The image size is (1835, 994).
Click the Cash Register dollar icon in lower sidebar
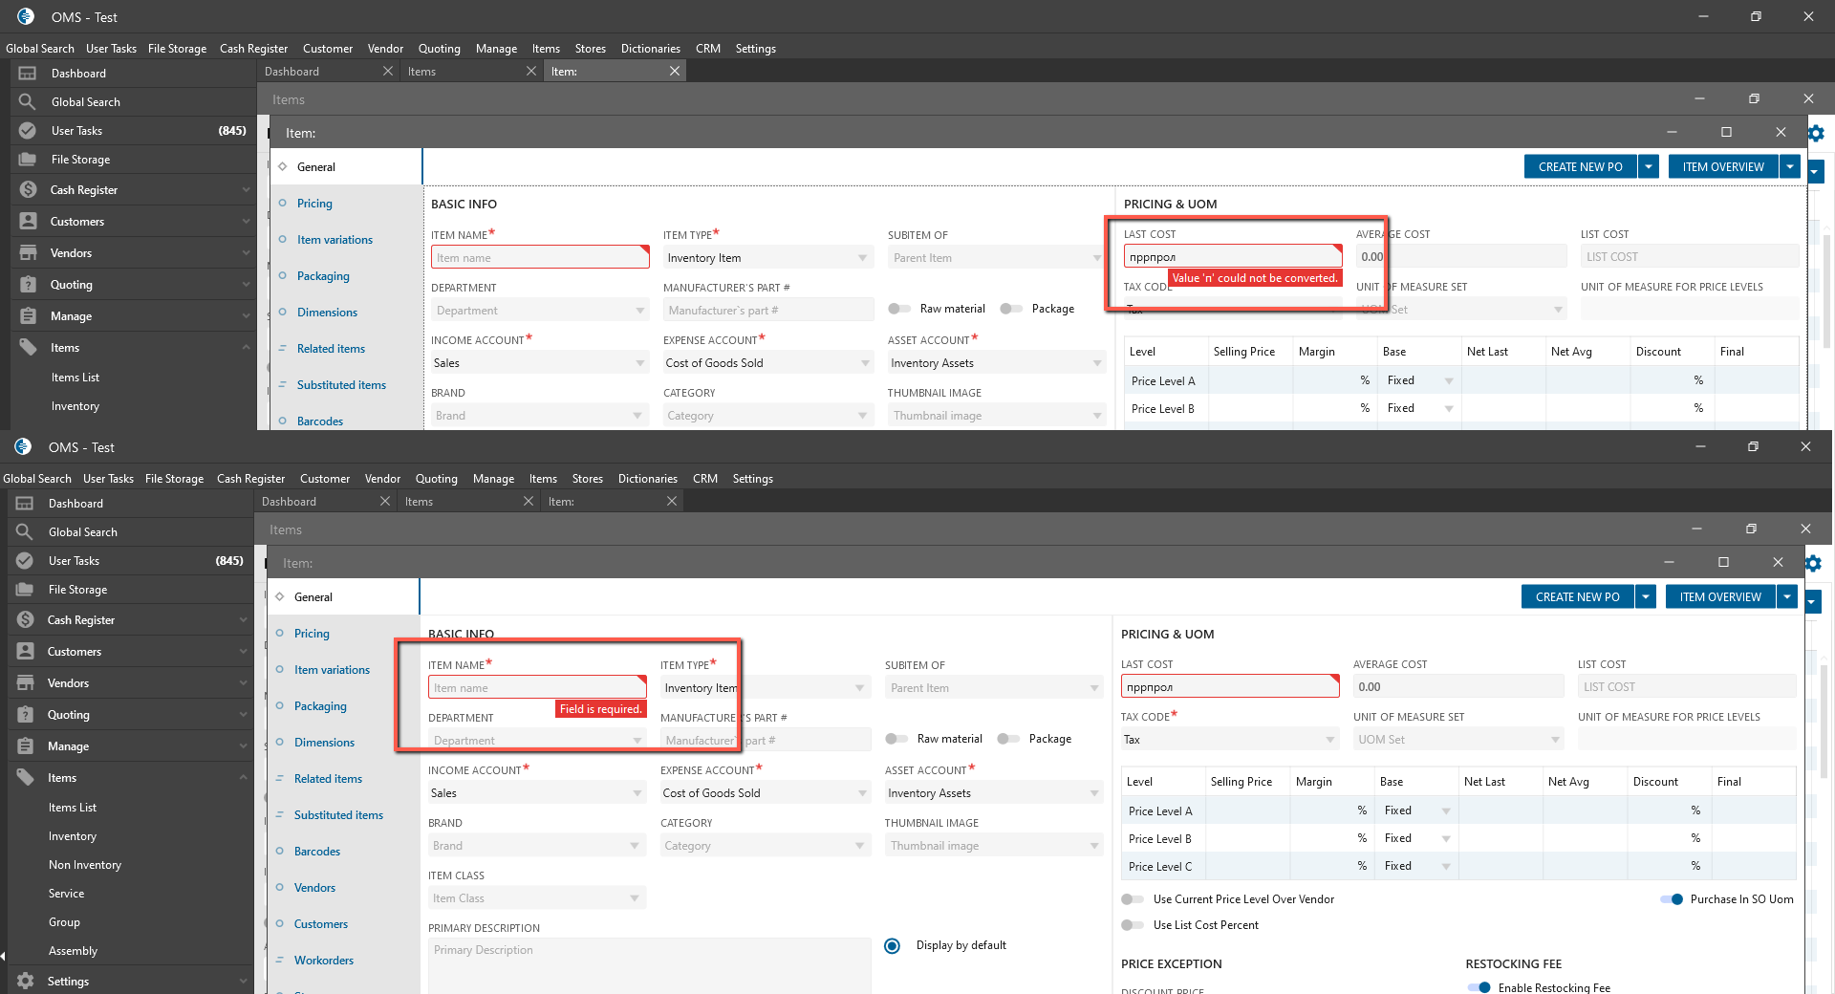[x=25, y=620]
